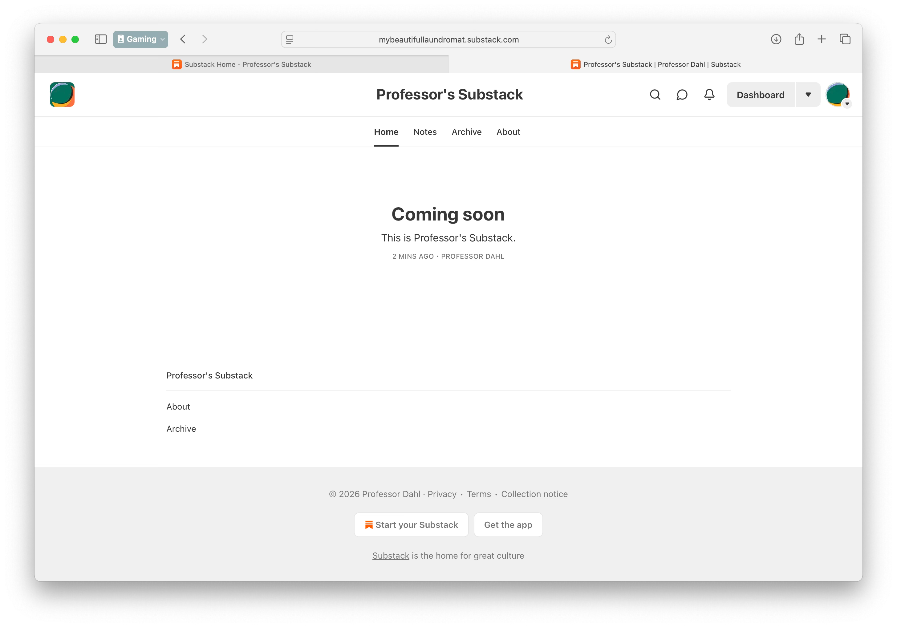The height and width of the screenshot is (627, 897).
Task: Switch to the Archive navigation tab
Action: click(x=466, y=132)
